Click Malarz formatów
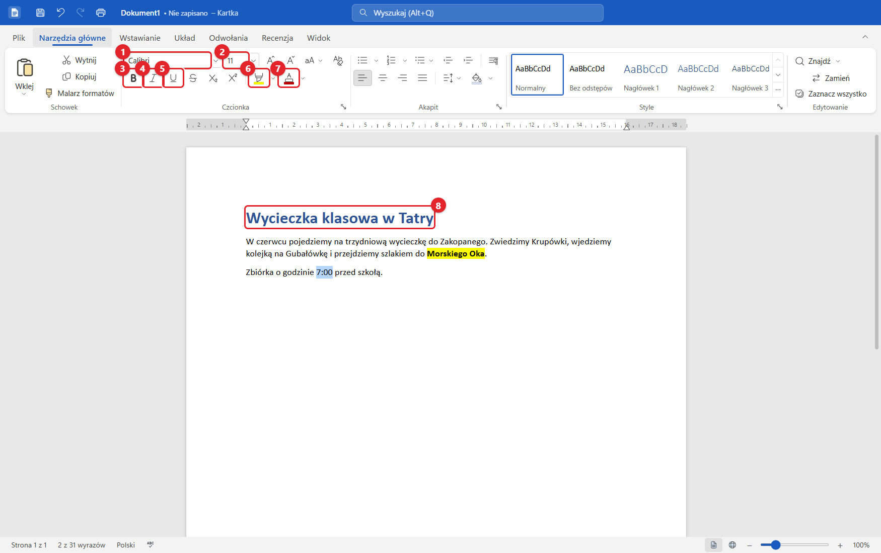881x553 pixels. click(80, 93)
